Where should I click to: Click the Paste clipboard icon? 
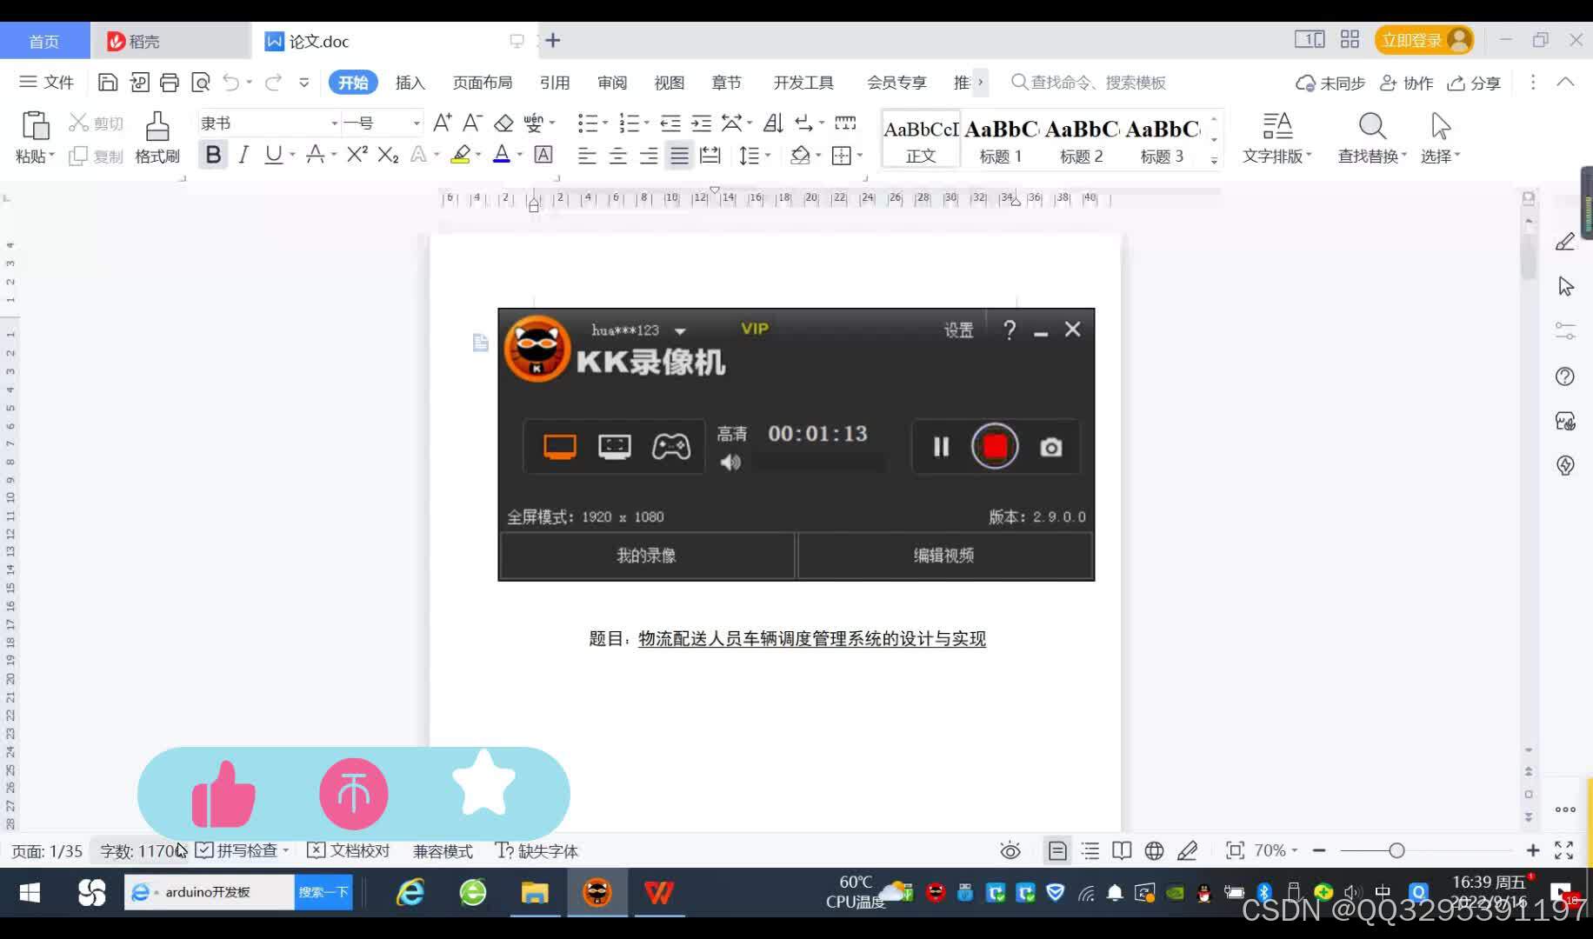[x=35, y=126]
